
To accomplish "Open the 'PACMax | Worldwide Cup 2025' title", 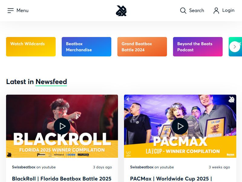I will pos(171,179).
